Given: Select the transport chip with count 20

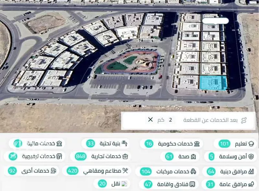Looking at the screenshot, I should 113,183.
